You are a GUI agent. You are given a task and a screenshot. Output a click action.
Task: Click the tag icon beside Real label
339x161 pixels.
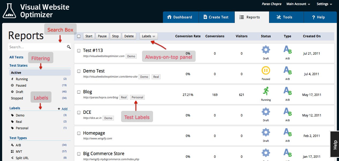[x=12, y=122]
